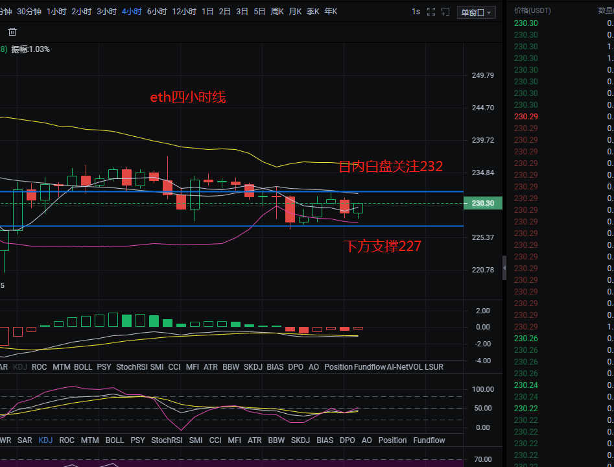Image resolution: width=614 pixels, height=467 pixels.
Task: Choose the 周K weekly chart
Action: point(277,12)
